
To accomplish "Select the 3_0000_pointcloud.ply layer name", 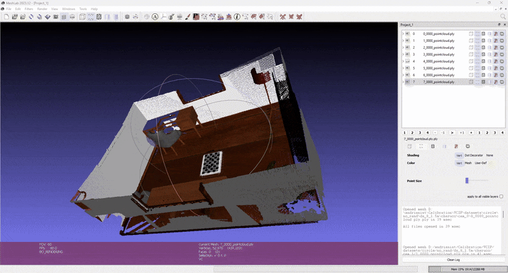I will pyautogui.click(x=438, y=55).
